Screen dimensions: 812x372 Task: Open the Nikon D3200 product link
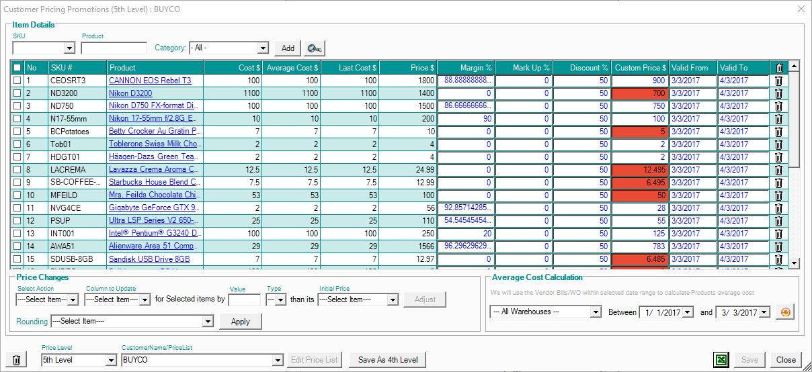click(x=130, y=93)
